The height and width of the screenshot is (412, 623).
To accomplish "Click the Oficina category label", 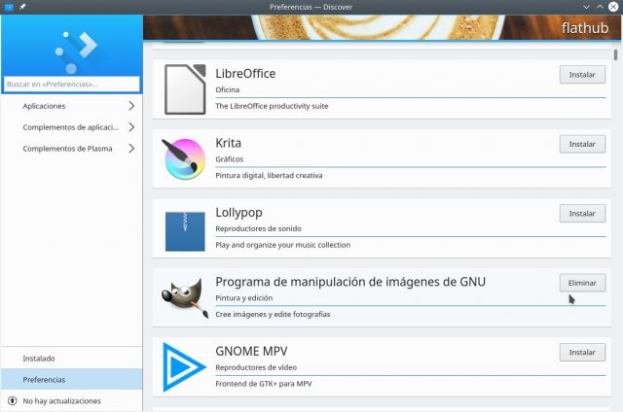I will point(228,90).
